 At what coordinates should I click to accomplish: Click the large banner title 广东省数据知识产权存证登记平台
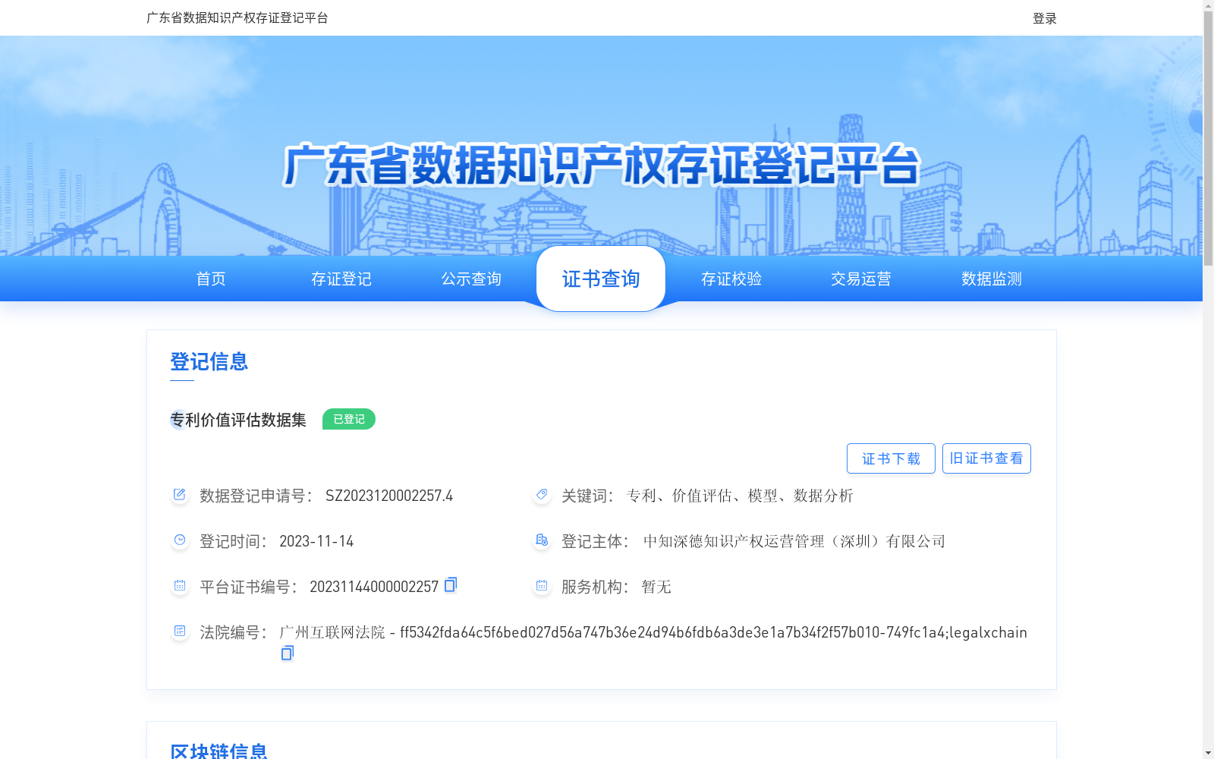(x=601, y=165)
